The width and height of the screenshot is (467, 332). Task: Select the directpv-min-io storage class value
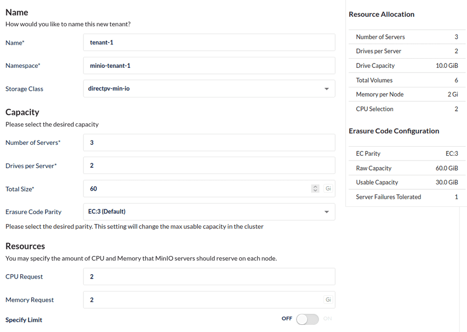point(109,89)
